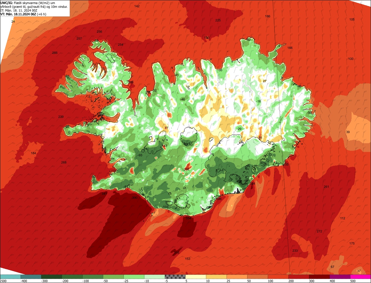Select the land value -103 near the south coast
Image resolution: width=371 pixels, height=283 pixels.
165,207
